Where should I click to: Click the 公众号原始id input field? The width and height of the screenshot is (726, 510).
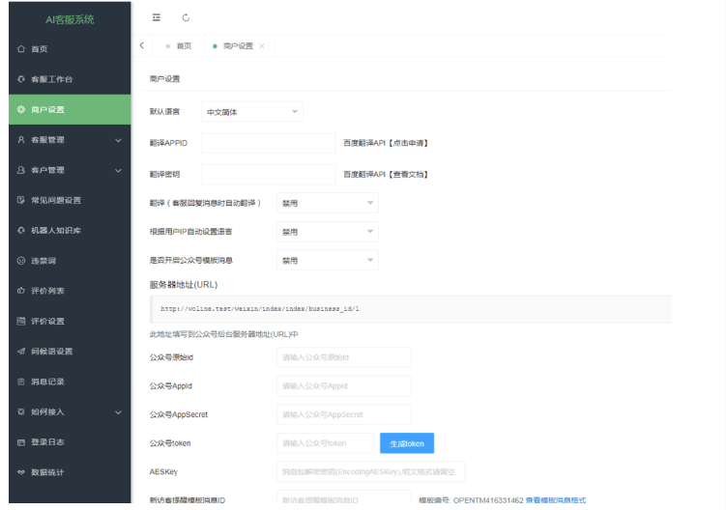[343, 357]
